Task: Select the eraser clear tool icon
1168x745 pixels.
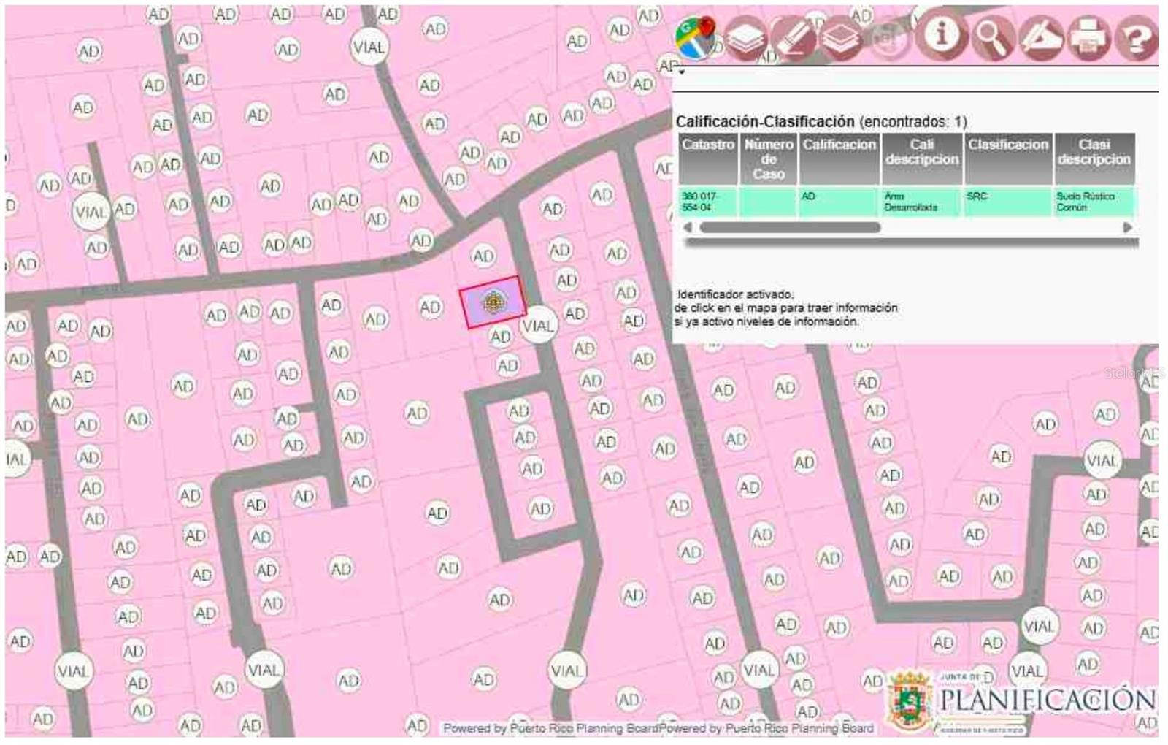Action: pyautogui.click(x=793, y=37)
